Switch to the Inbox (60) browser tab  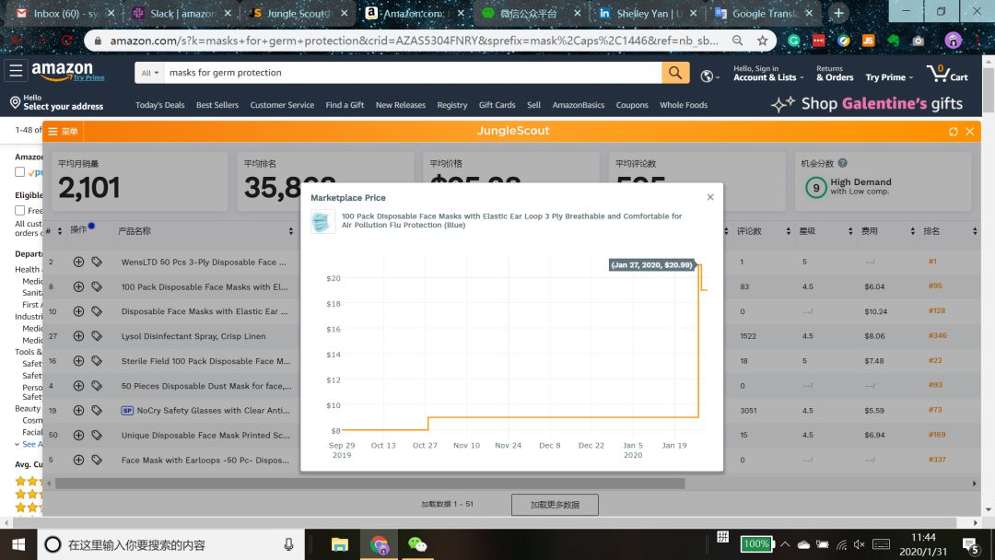coord(65,13)
